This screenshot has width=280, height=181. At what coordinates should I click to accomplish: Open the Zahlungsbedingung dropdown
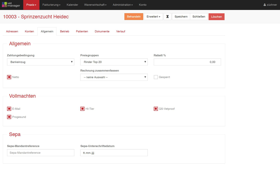(41, 62)
